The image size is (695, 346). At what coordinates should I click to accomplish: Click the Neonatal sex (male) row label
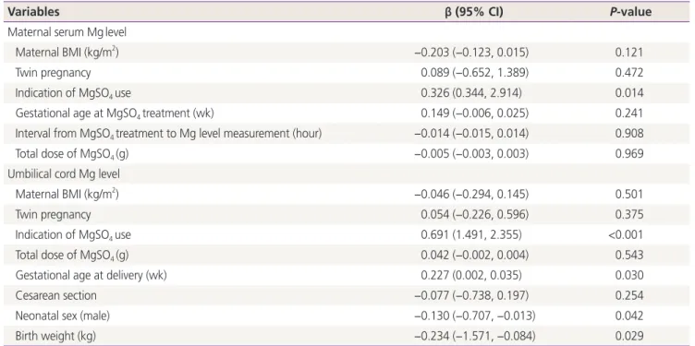pyautogui.click(x=63, y=316)
